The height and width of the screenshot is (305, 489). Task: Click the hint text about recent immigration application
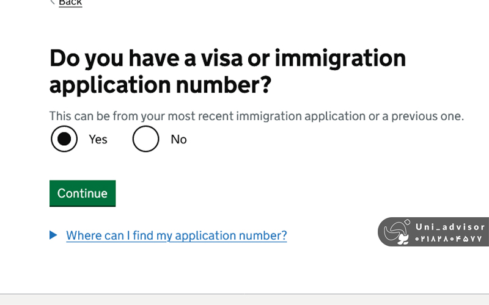[256, 116]
